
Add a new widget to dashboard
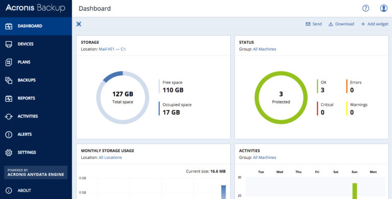tap(375, 24)
